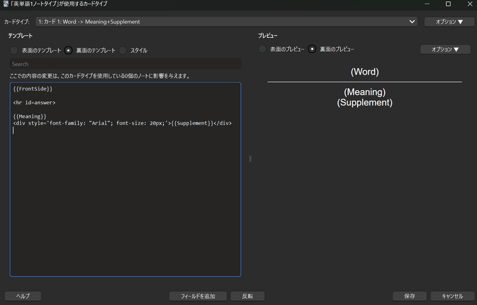Screen dimensions: 477x305
Task: Click the {{FrontSide}} line in the editor
Action: [x=33, y=89]
